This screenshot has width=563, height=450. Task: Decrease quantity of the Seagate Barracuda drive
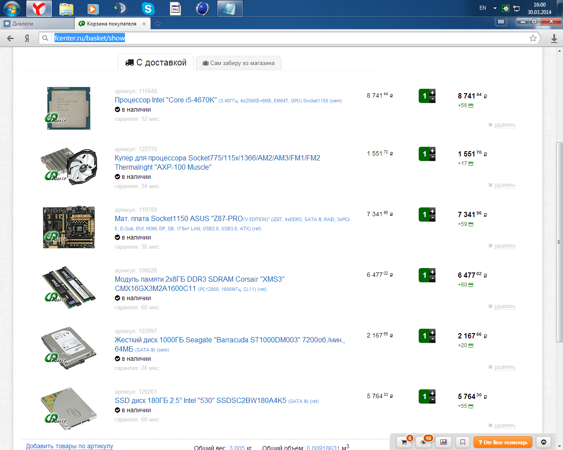432,339
